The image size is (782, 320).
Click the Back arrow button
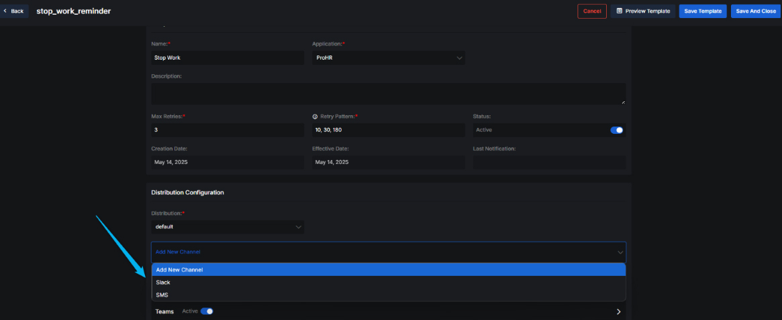(x=13, y=11)
